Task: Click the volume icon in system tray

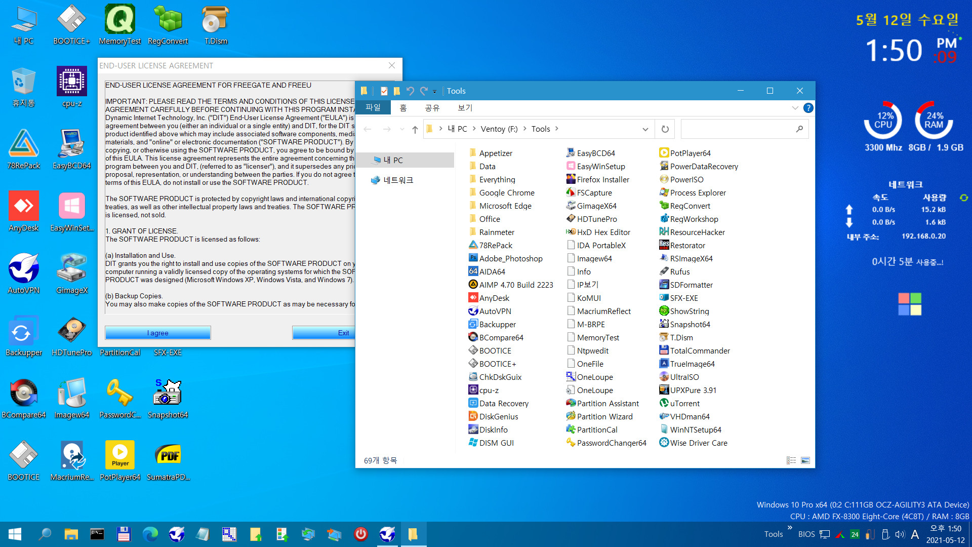Action: coord(900,534)
